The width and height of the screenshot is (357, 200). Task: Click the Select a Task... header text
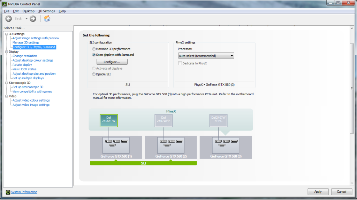click(14, 28)
